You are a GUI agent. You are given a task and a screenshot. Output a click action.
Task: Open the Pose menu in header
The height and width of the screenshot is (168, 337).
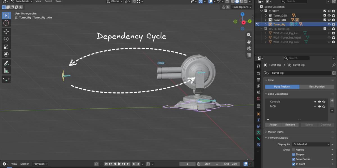click(58, 1)
